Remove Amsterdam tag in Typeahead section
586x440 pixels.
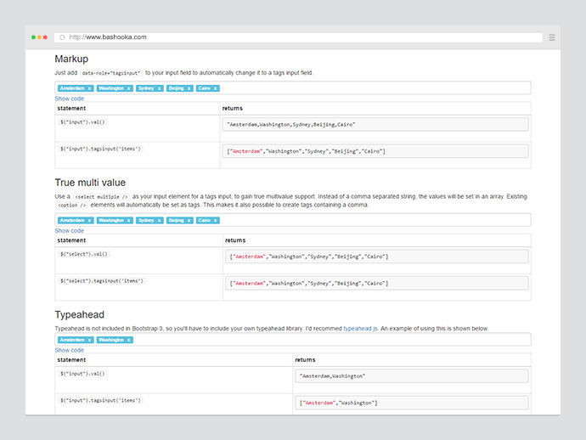click(x=89, y=340)
